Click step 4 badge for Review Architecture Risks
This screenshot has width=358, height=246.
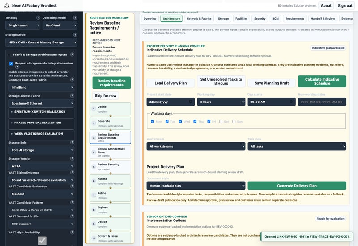[94, 152]
